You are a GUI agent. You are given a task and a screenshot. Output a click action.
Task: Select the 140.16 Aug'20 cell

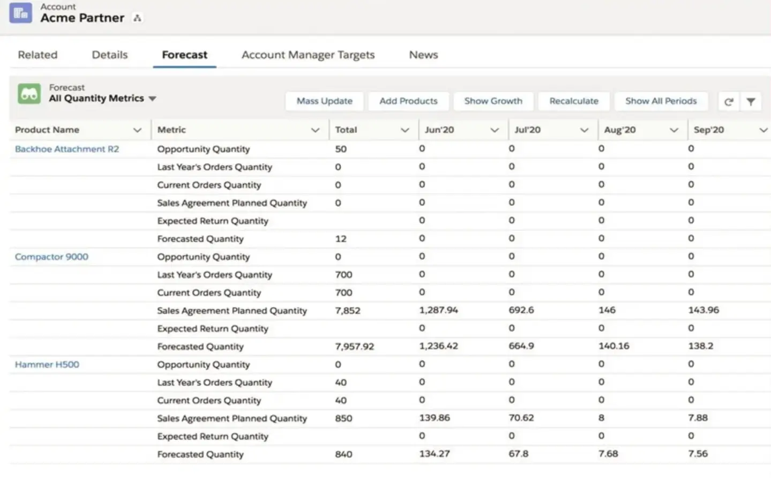click(x=614, y=346)
